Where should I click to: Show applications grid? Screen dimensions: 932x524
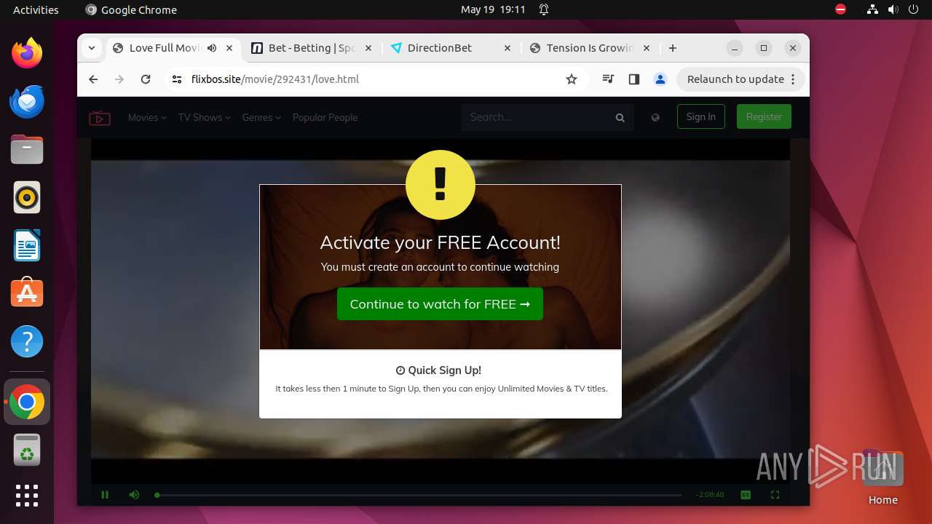pos(27,496)
